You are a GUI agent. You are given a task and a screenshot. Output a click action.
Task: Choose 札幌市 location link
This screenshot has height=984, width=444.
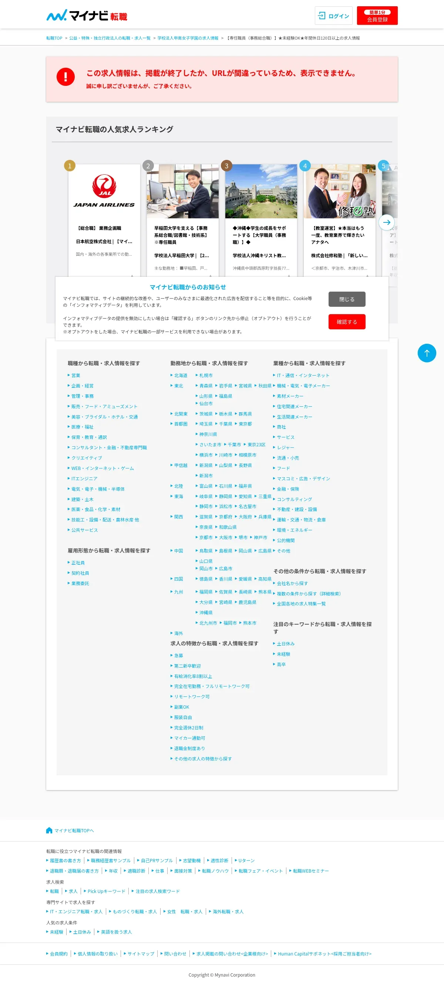(206, 376)
